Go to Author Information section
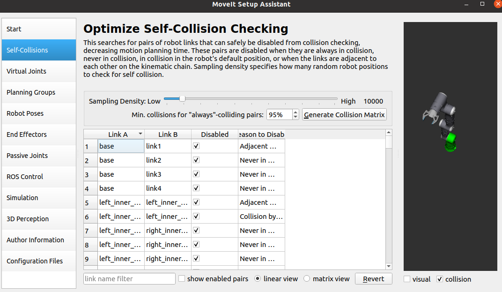The height and width of the screenshot is (292, 502). point(39,240)
